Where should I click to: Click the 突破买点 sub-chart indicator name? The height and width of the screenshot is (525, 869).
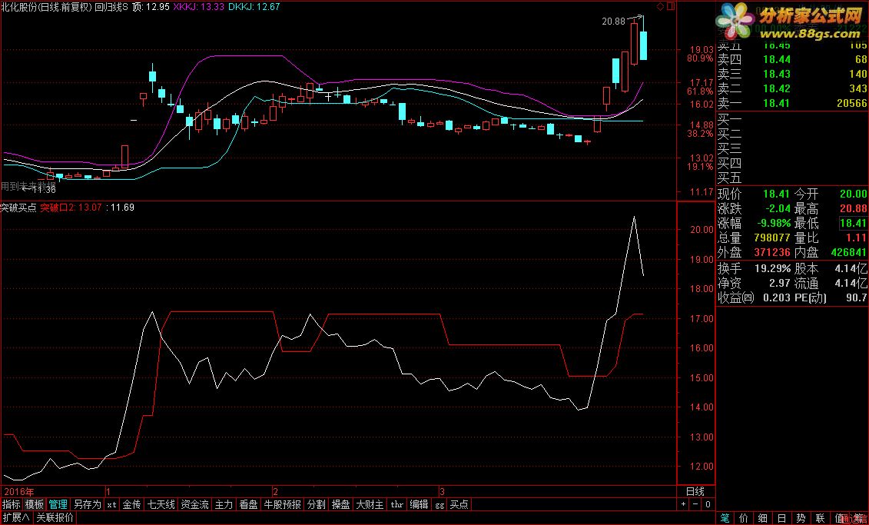tap(18, 208)
